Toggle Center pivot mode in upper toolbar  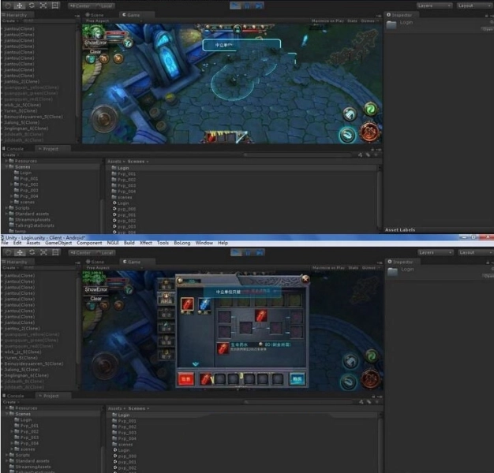point(80,6)
